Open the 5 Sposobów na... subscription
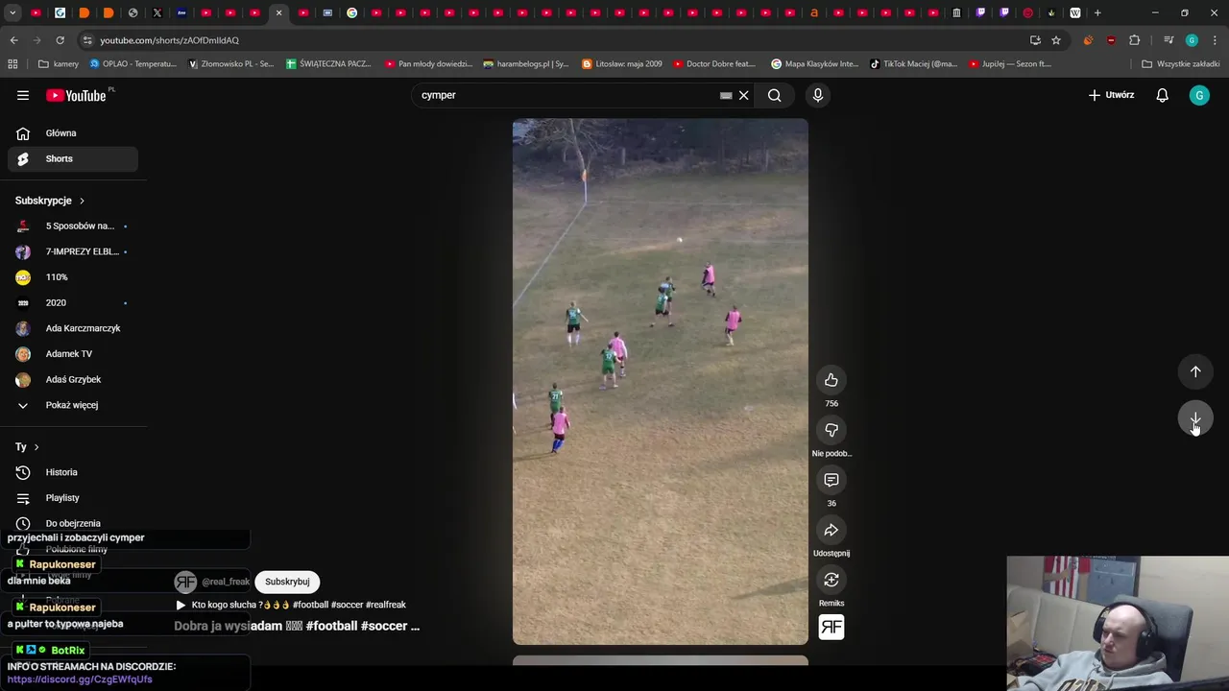This screenshot has height=691, width=1229. 73,226
